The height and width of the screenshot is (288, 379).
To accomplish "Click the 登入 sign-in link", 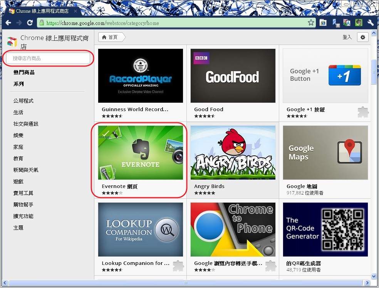I will pos(347,37).
